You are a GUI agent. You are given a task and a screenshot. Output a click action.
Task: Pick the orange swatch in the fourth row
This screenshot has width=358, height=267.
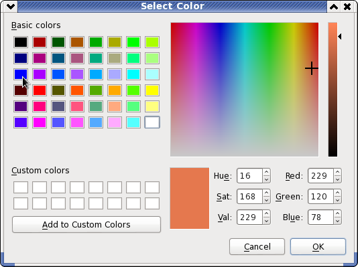click(115, 90)
